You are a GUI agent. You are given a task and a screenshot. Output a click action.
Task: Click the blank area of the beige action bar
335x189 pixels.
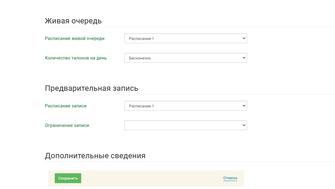(x=148, y=178)
